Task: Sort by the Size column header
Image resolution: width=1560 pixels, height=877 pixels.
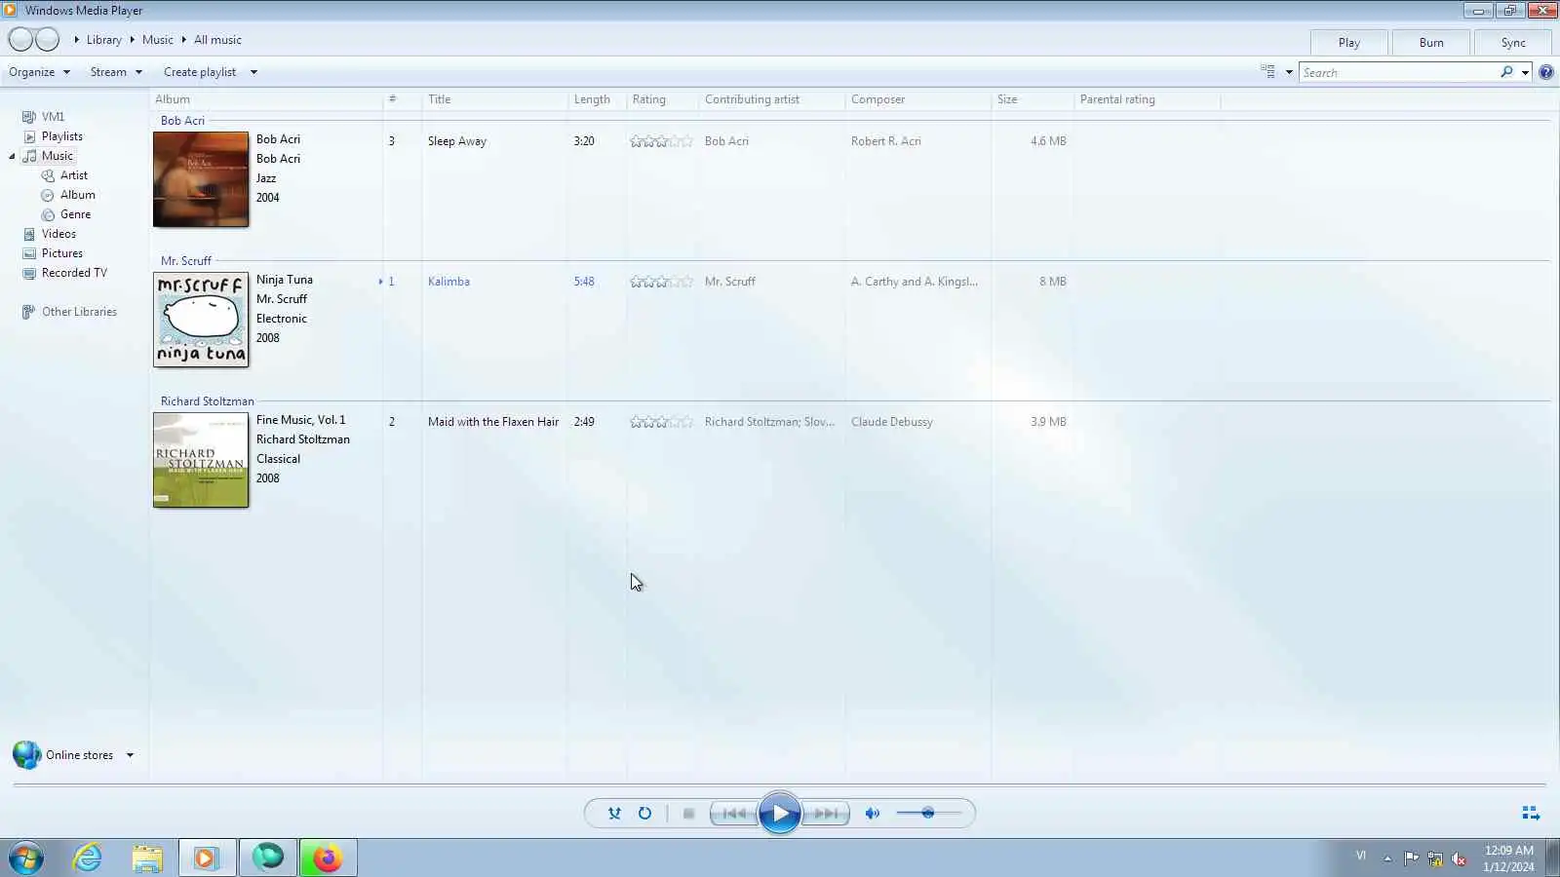Action: point(1033,99)
